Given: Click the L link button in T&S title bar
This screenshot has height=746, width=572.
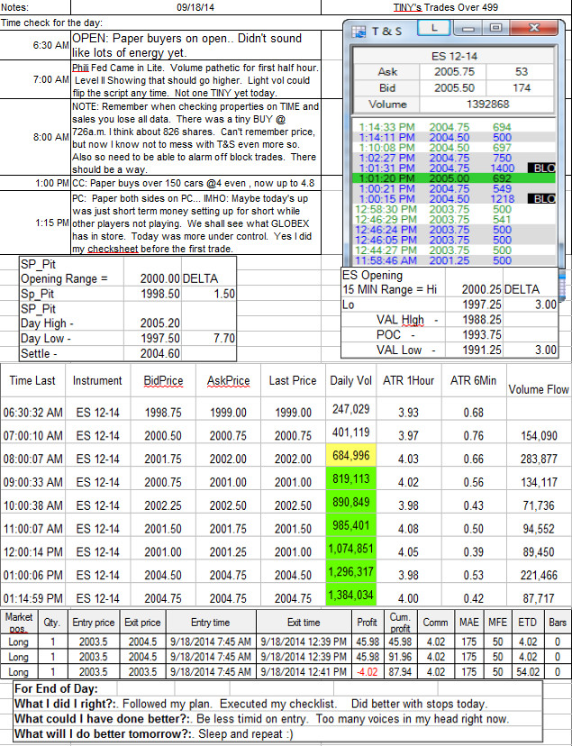Looking at the screenshot, I should click(434, 28).
